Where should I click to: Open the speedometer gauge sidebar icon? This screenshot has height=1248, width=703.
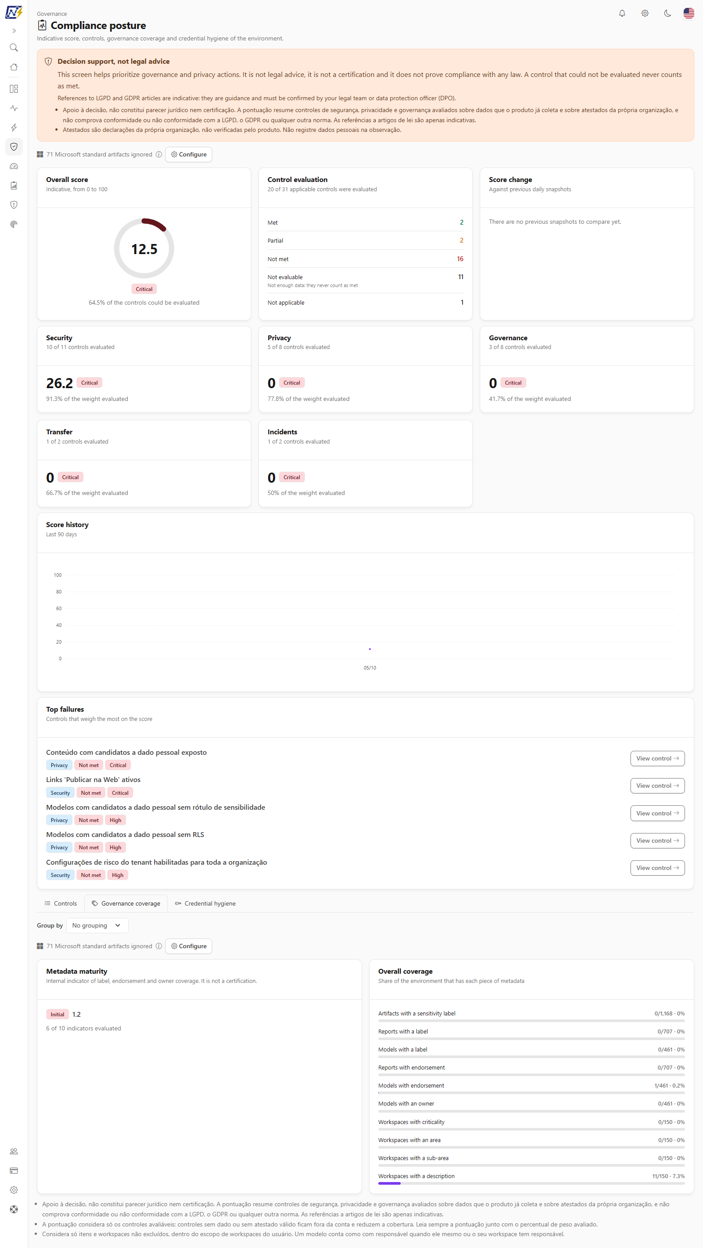(14, 166)
